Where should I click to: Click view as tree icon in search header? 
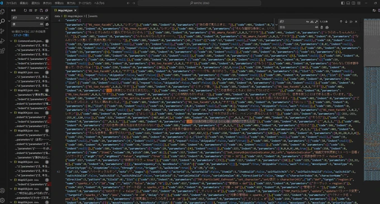(x=36, y=11)
